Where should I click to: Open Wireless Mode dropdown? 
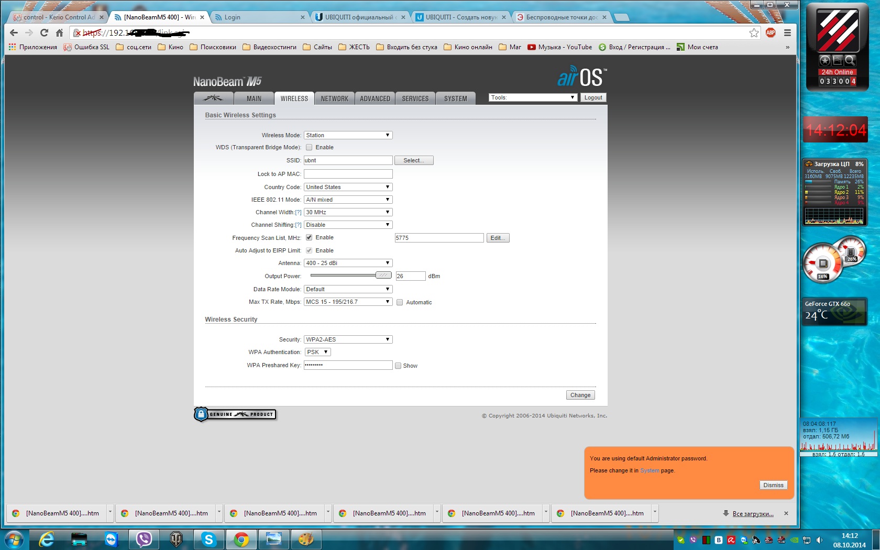pyautogui.click(x=348, y=135)
